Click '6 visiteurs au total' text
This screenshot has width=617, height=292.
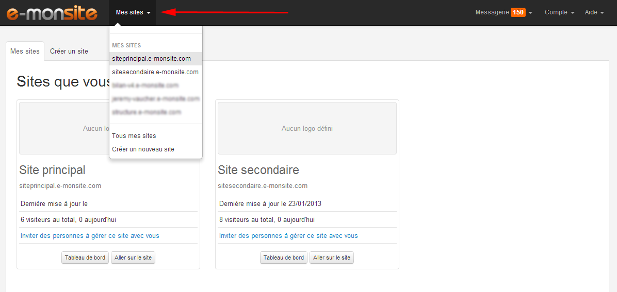(x=47, y=220)
